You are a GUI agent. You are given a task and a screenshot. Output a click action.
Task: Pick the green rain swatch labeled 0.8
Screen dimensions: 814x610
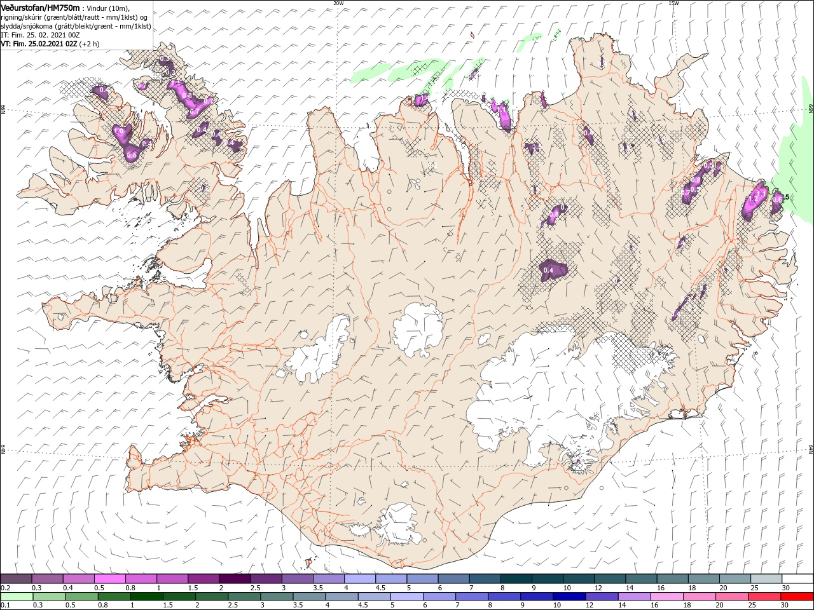pyautogui.click(x=114, y=597)
